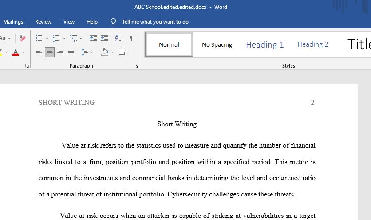Open the Help tab
The image size is (371, 220).
coord(92,22)
